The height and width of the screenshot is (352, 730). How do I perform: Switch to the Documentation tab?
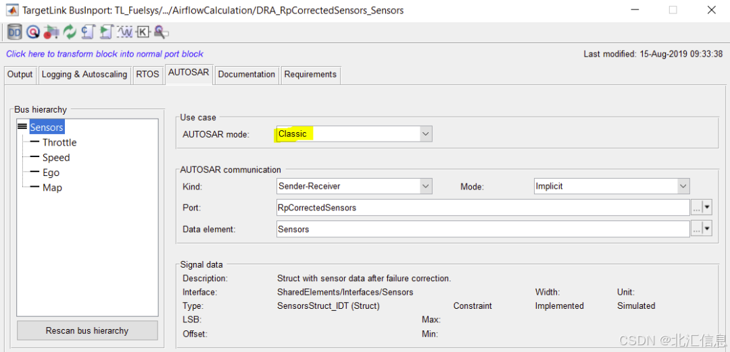pyautogui.click(x=246, y=75)
